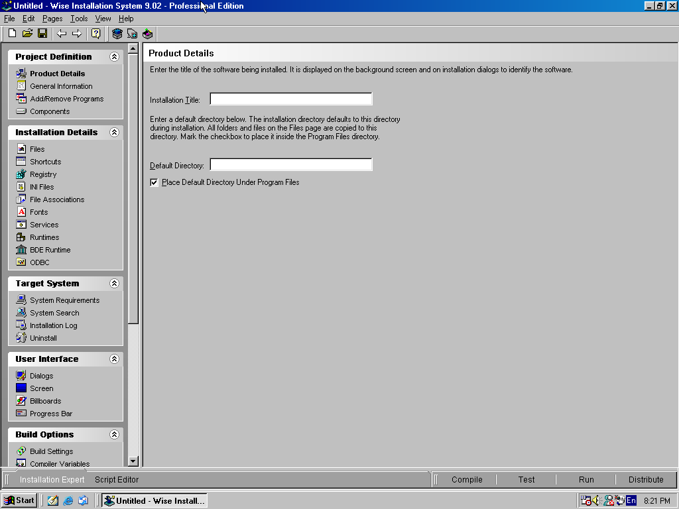679x509 pixels.
Task: Click the New file toolbar icon
Action: click(12, 33)
